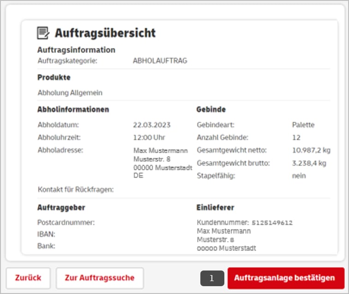This screenshot has height=294, width=349.
Task: Click the Abholung Allgemein product text
Action: (70, 93)
